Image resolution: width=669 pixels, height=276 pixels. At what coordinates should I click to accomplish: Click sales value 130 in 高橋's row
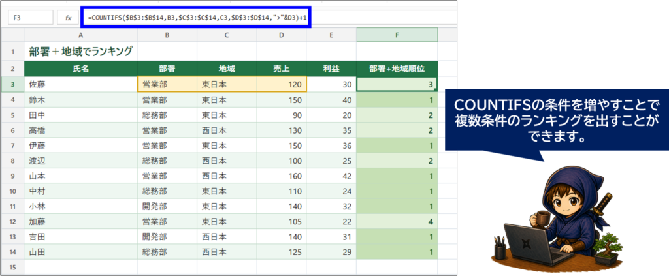282,130
